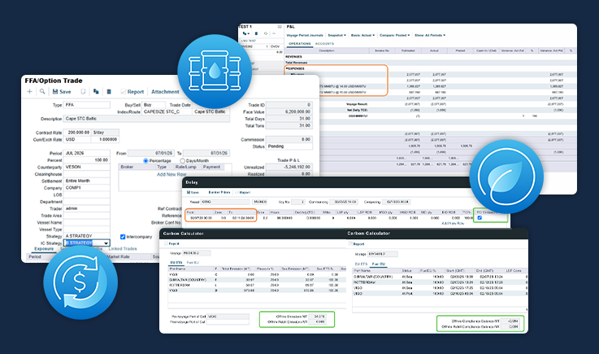The image size is (599, 354).
Task: Click the refresh icon under TEST 1
Action: (266, 33)
